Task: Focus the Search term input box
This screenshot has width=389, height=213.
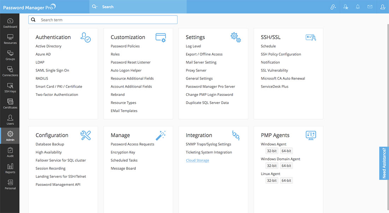Action: (x=103, y=20)
